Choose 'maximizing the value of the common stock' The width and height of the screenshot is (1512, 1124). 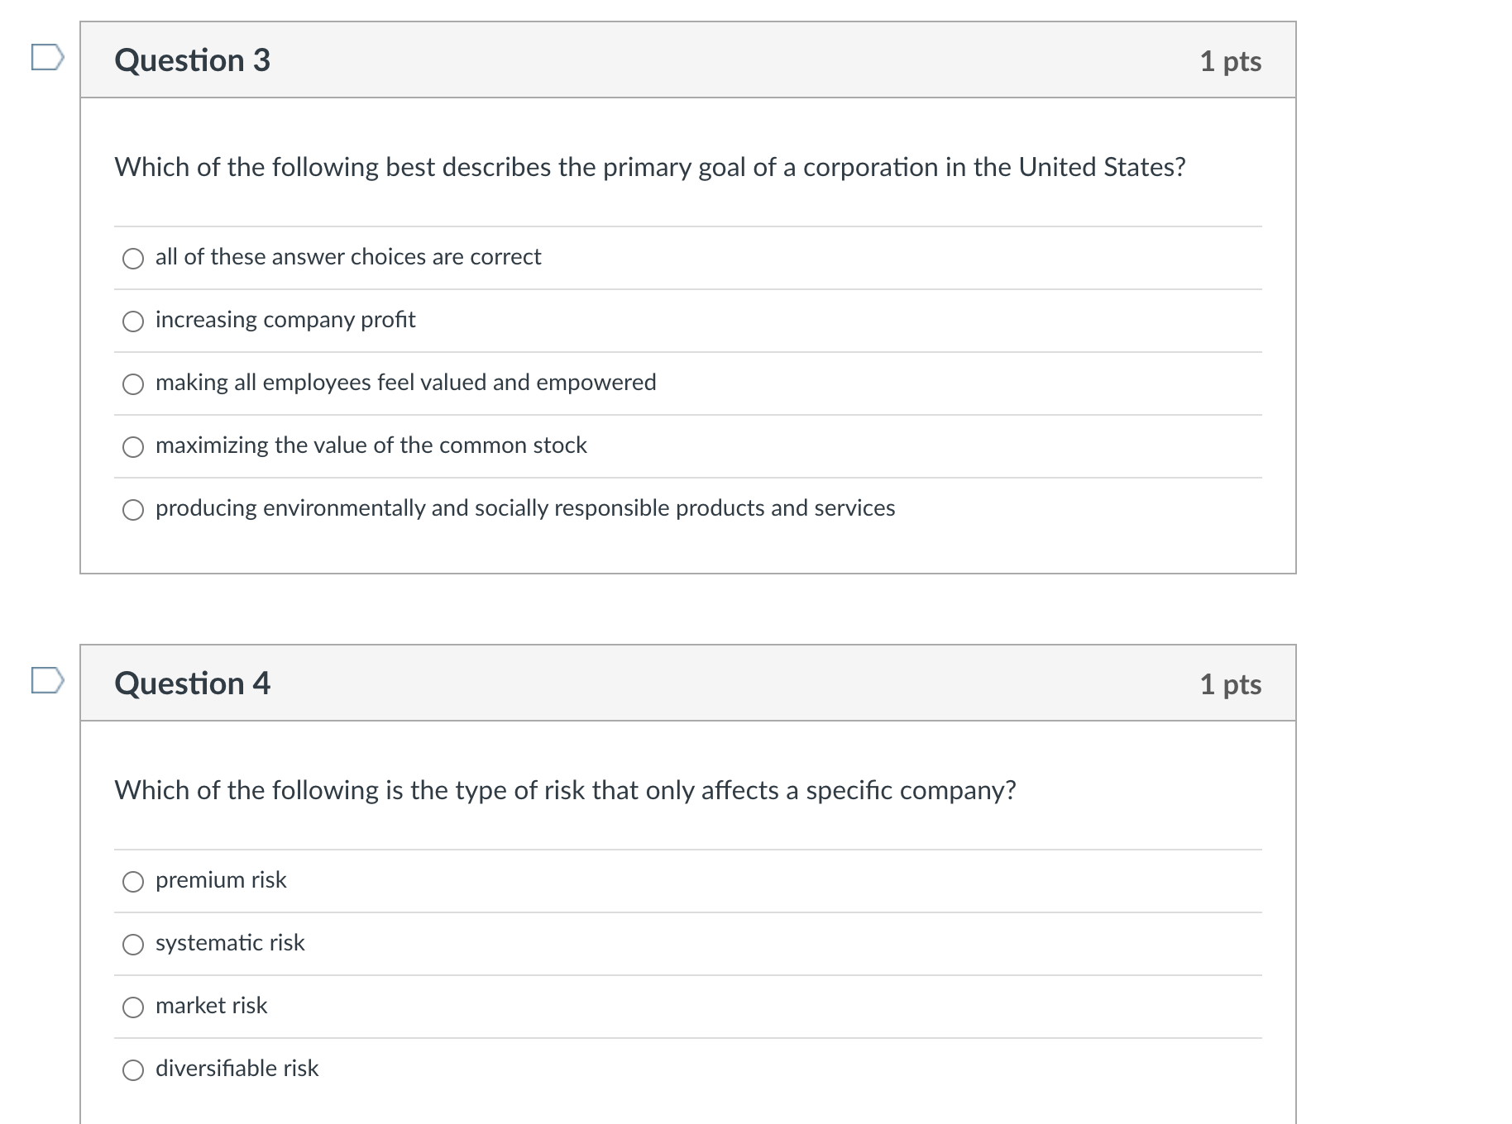(133, 447)
